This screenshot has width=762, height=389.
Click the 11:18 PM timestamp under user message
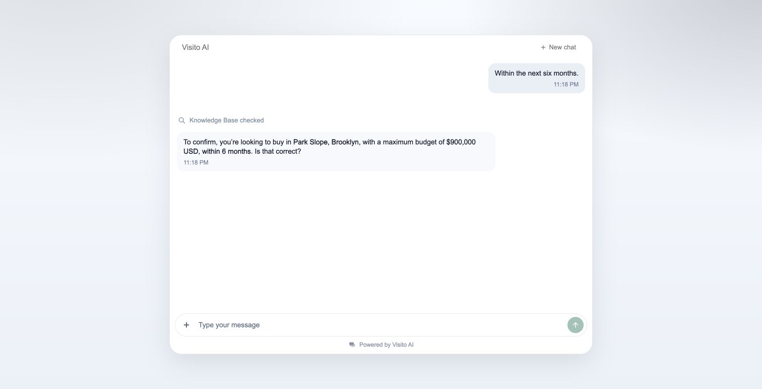(x=566, y=85)
